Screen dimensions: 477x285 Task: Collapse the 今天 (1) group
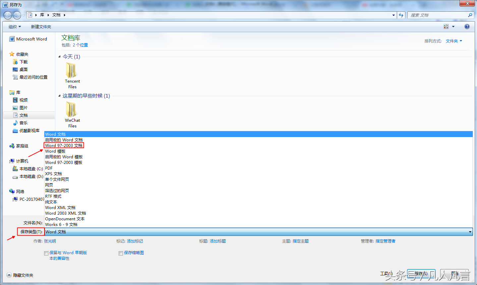tap(60, 57)
